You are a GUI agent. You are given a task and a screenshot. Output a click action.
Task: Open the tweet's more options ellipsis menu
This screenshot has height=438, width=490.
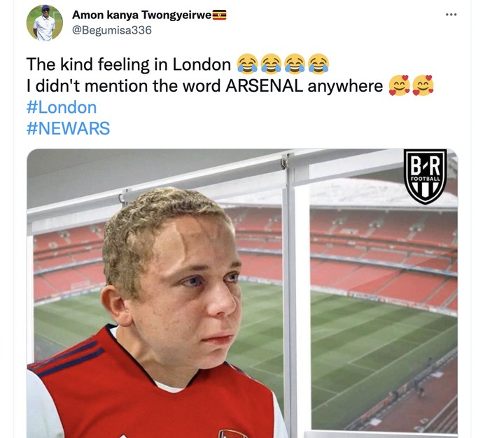(x=451, y=15)
